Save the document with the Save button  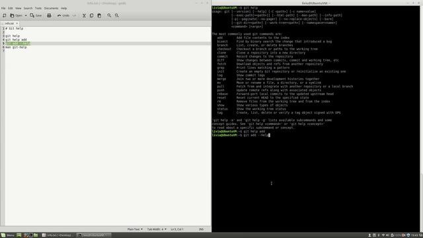36,15
